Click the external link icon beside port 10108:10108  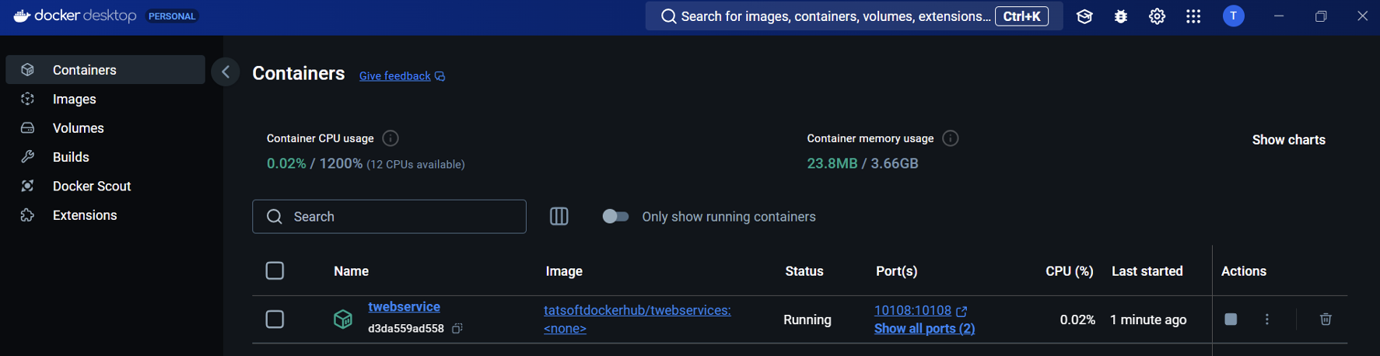[x=961, y=311]
